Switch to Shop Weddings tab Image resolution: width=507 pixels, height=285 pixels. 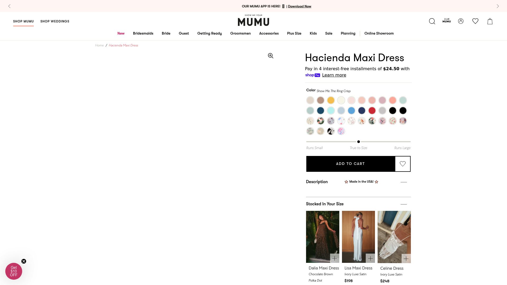click(55, 21)
